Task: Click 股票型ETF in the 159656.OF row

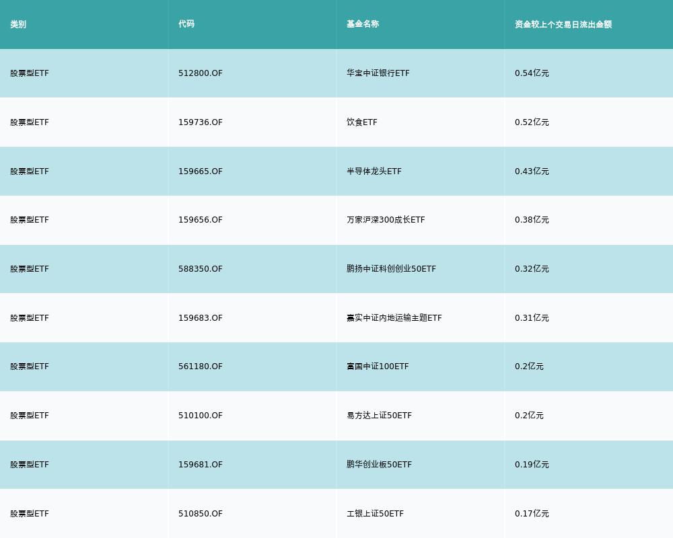Action: click(30, 219)
